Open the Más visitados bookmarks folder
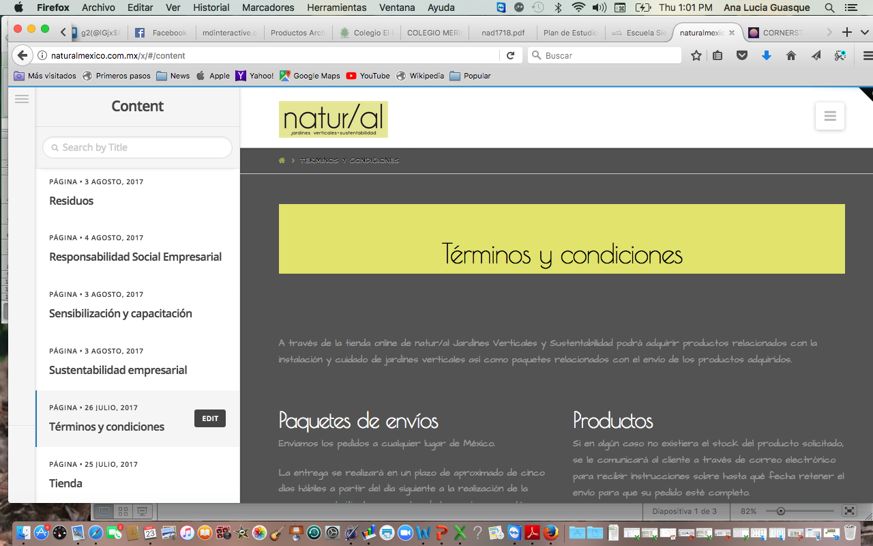873x546 pixels. 45,76
